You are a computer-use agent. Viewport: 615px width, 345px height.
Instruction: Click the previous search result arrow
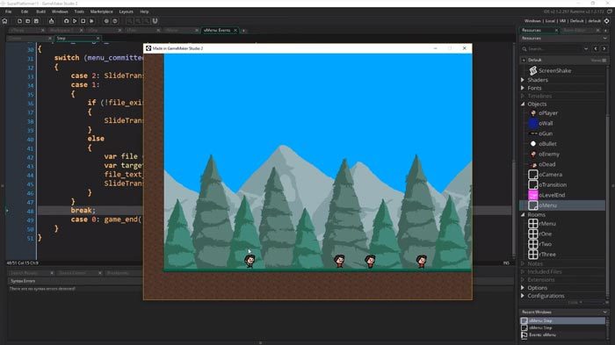tap(596, 49)
